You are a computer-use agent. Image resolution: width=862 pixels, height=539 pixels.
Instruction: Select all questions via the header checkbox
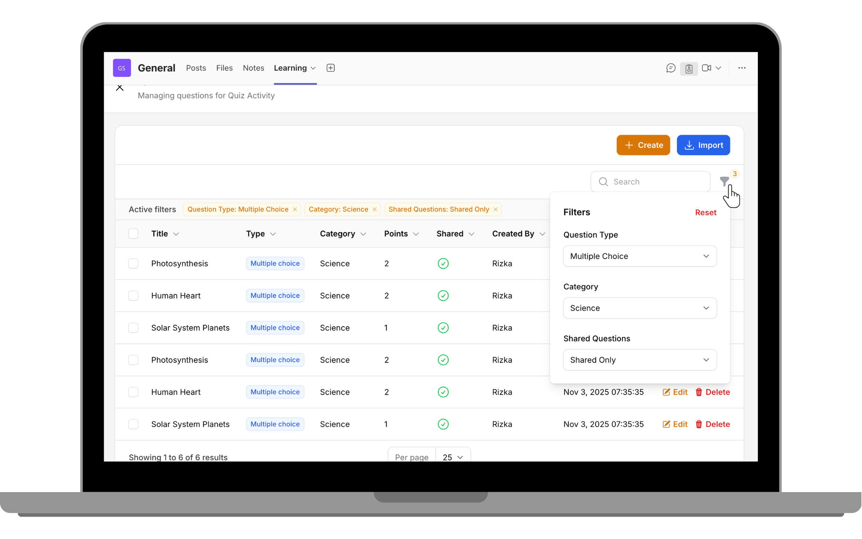pos(133,234)
